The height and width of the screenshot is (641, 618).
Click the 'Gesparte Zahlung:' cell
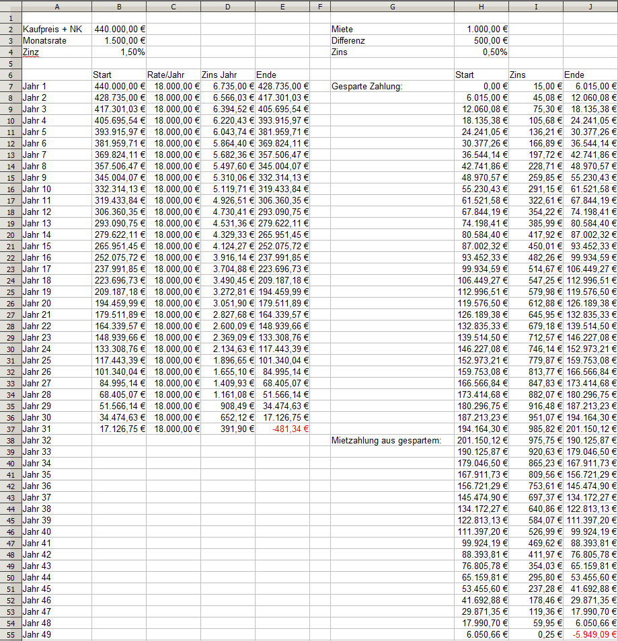(x=393, y=87)
